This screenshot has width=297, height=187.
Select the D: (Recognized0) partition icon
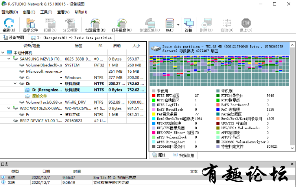[28, 90]
